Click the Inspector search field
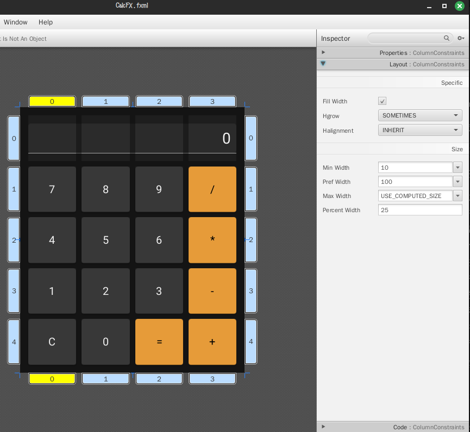The image size is (470, 432). [410, 38]
